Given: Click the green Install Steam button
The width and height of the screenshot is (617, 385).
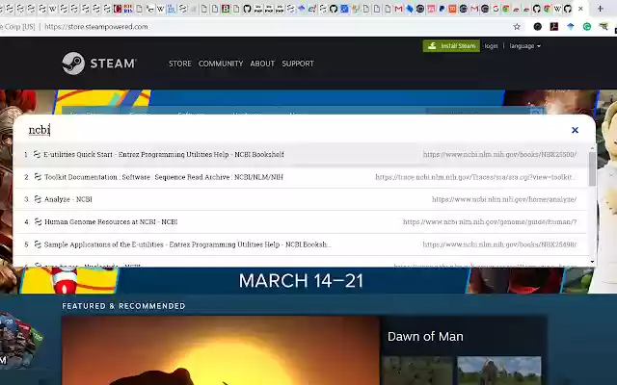Looking at the screenshot, I should [451, 46].
